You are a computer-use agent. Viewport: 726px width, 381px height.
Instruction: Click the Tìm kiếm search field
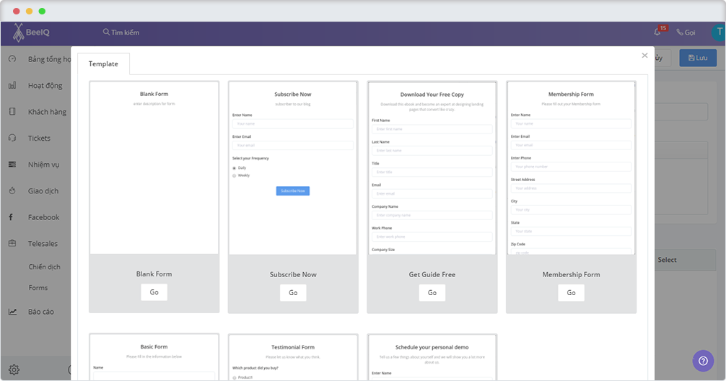(x=121, y=32)
